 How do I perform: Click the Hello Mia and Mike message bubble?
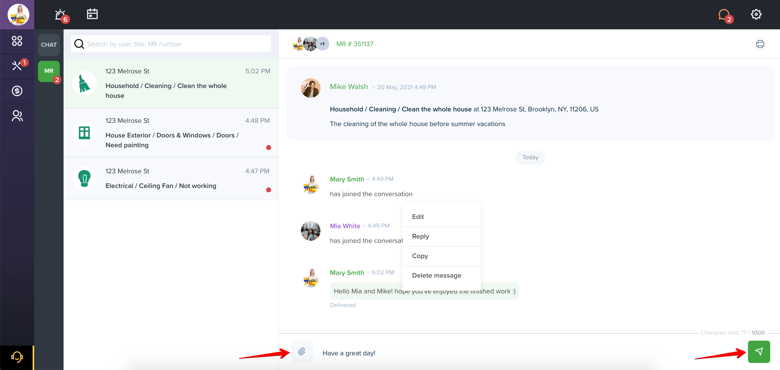pyautogui.click(x=424, y=291)
